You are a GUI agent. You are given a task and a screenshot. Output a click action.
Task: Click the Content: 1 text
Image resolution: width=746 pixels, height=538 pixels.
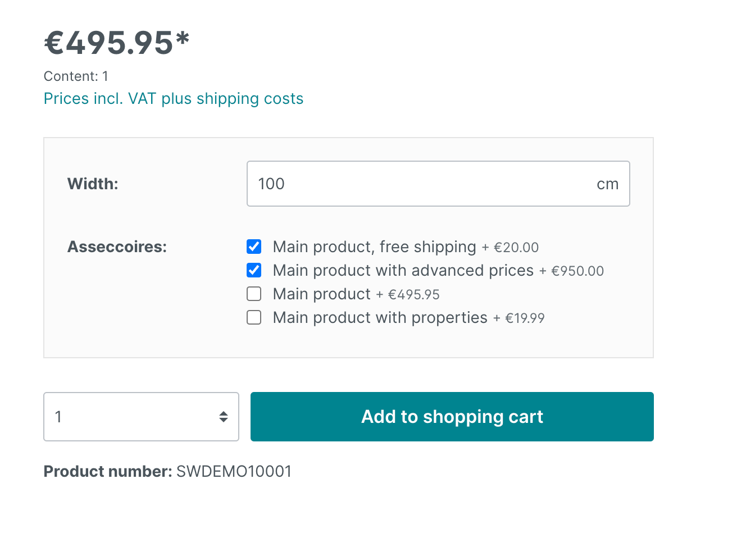[76, 76]
